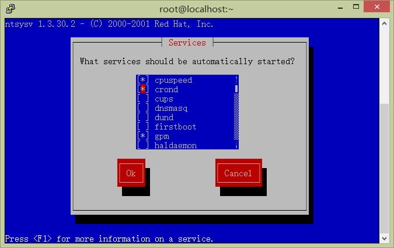Screen dimensions: 394x248
Task: Confirm with the Ok button
Action: pyautogui.click(x=131, y=173)
